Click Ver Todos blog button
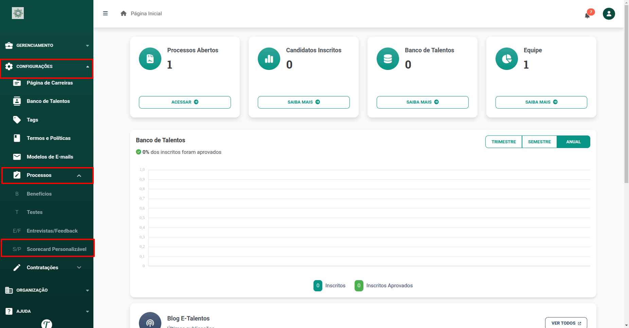Screen dimensions: 629x328 coord(566,323)
